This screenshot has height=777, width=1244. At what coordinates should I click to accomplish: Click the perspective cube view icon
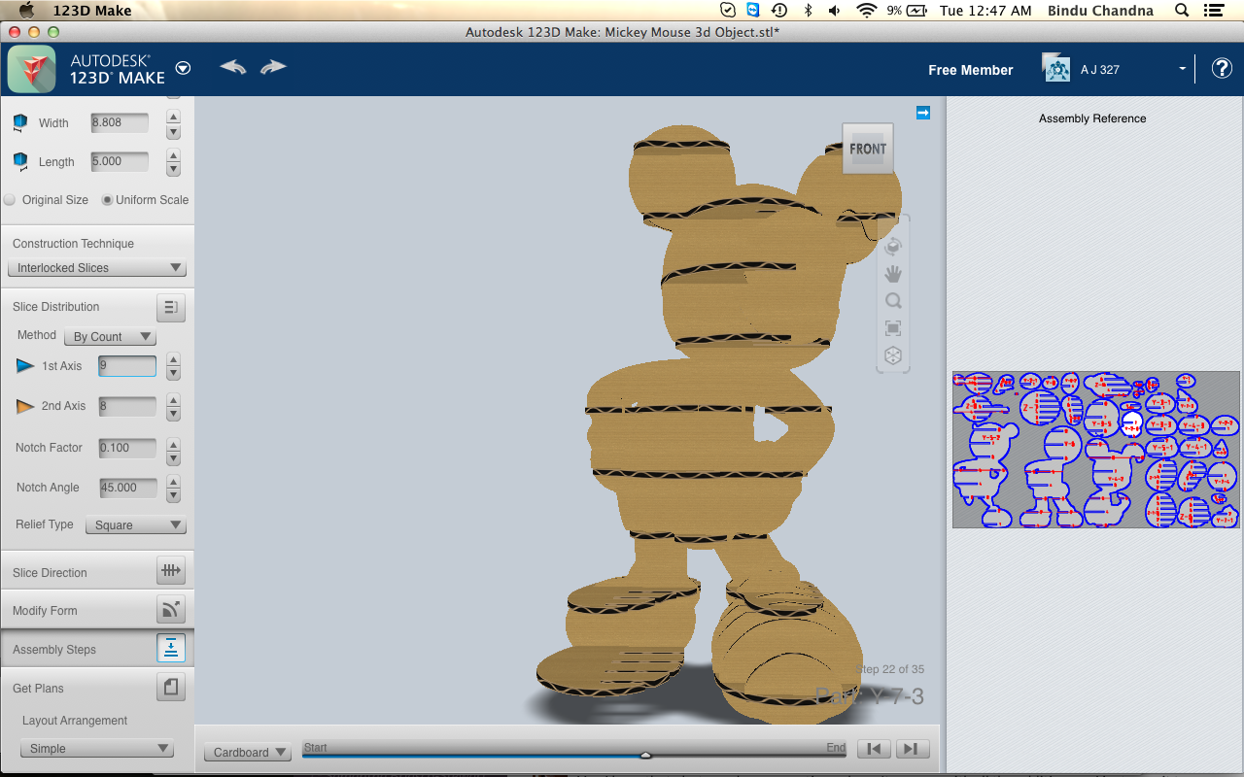click(x=893, y=355)
